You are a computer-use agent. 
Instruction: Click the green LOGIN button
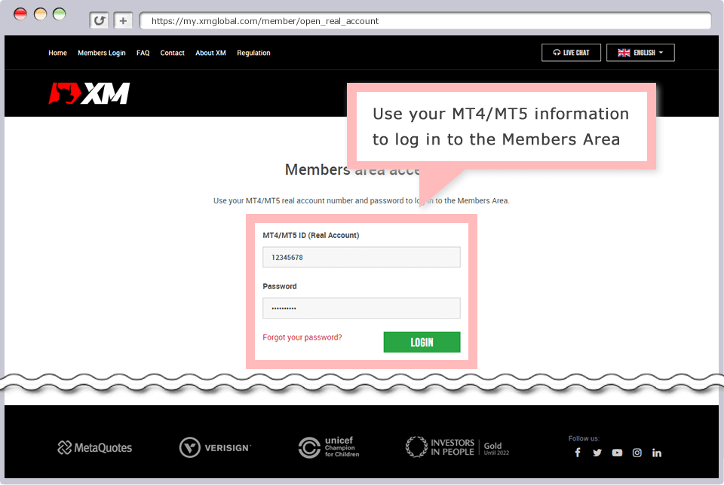[422, 342]
